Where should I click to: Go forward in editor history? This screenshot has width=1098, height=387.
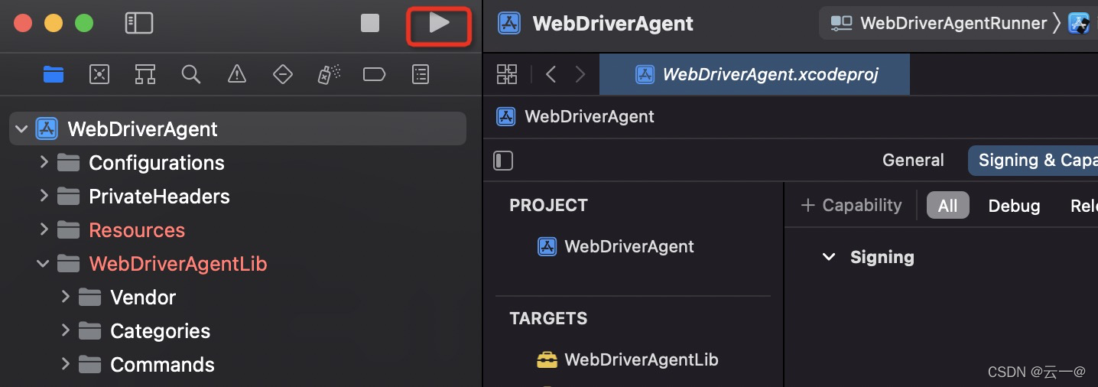click(x=580, y=74)
